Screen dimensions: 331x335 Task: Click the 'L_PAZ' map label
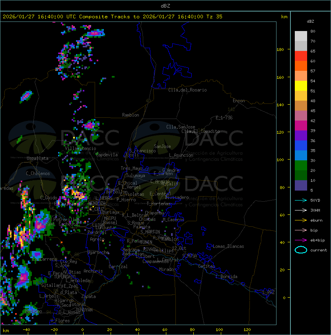[269, 292]
